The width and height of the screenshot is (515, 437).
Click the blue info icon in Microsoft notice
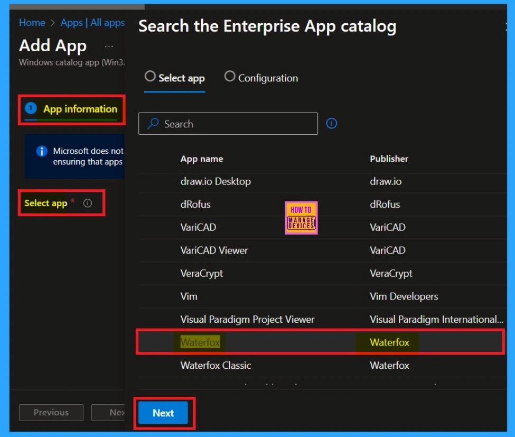[42, 151]
